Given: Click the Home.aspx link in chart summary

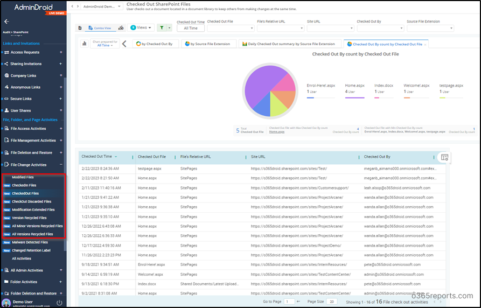Looking at the screenshot, I should 277,132.
